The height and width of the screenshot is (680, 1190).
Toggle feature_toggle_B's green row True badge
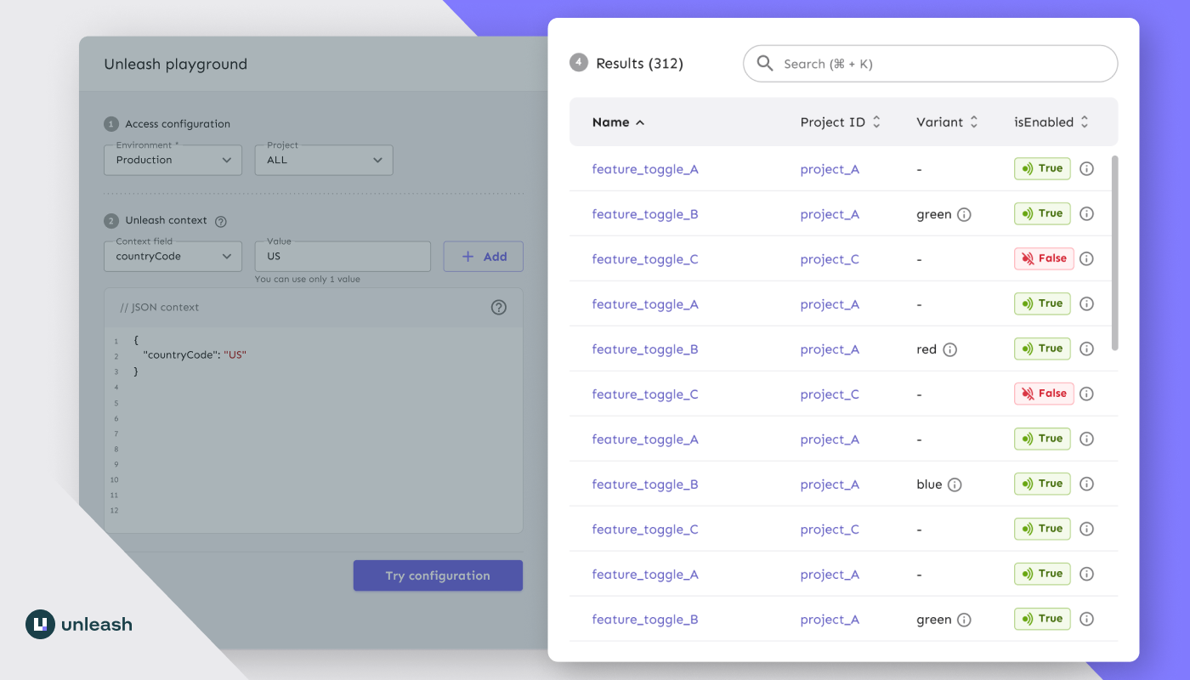pyautogui.click(x=1042, y=213)
